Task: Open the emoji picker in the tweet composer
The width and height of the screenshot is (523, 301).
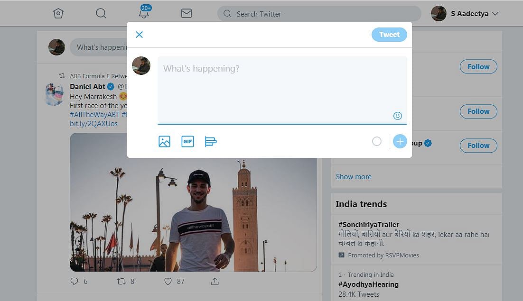Action: (x=398, y=115)
